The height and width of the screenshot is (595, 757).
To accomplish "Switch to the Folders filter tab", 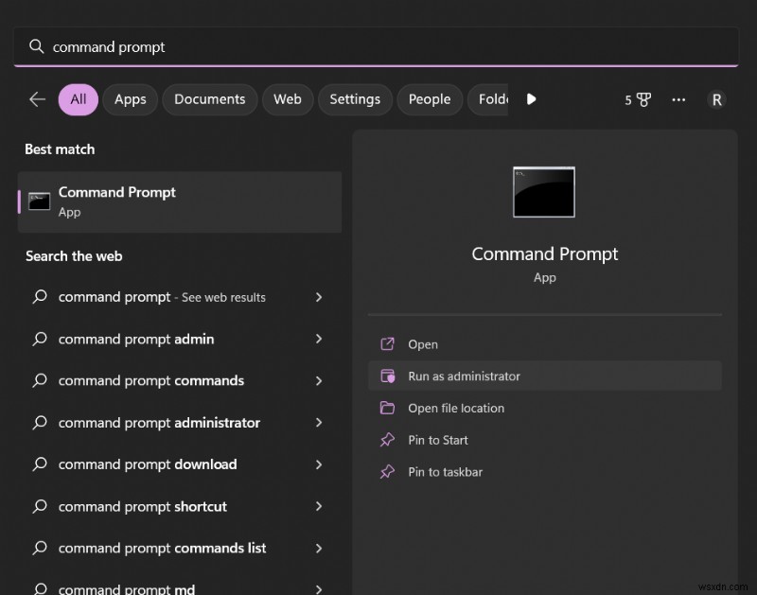I will click(488, 99).
